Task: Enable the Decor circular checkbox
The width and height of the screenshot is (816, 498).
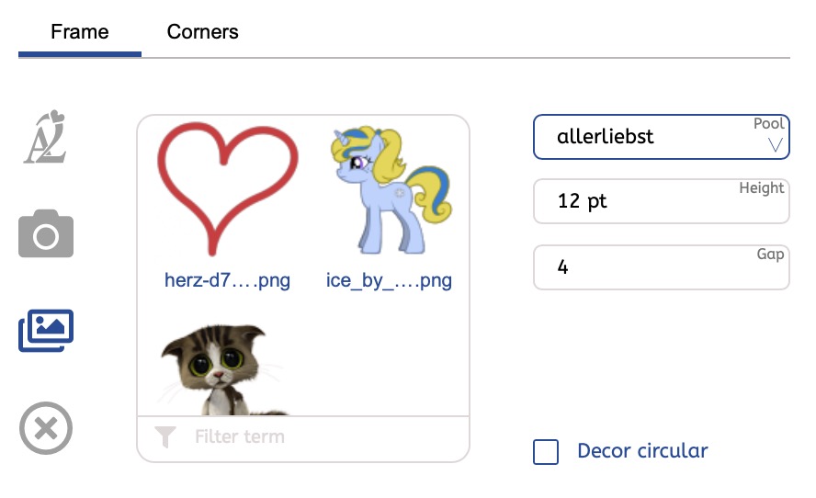Action: [546, 452]
